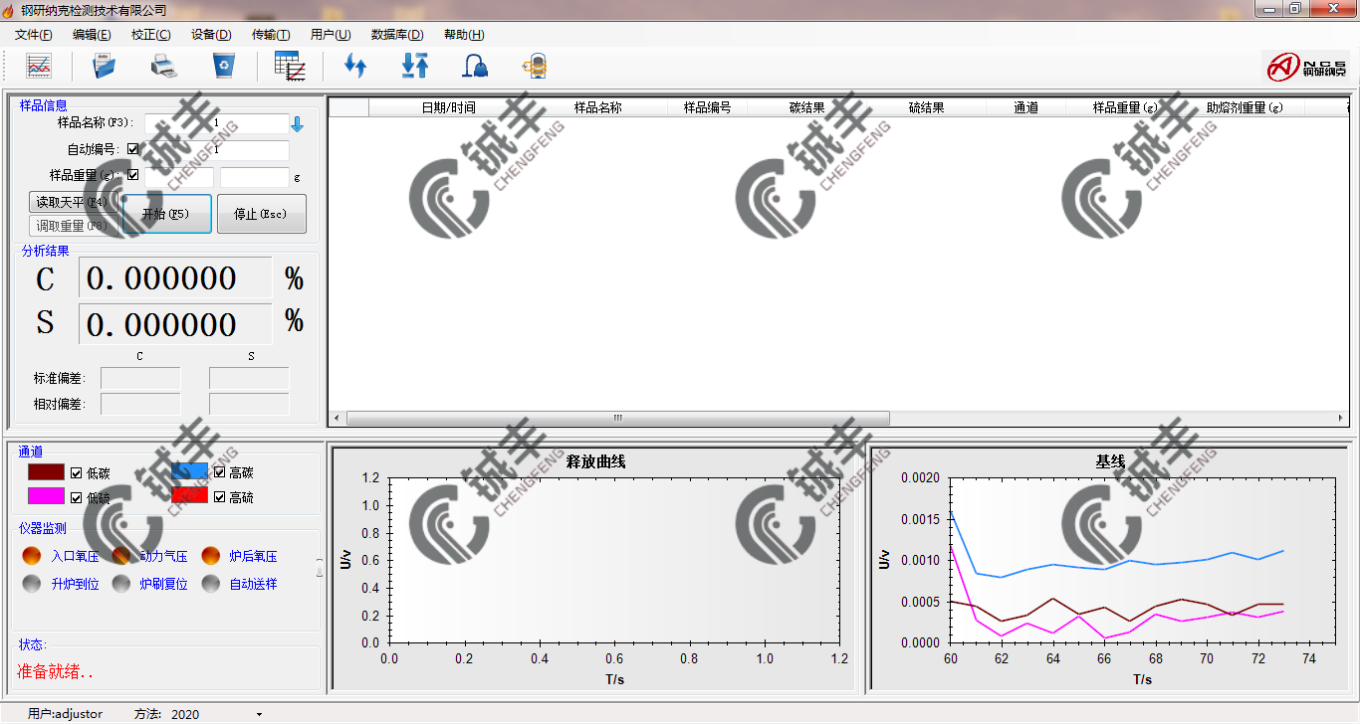Open the 编辑(E) menu
1360x724 pixels.
[x=92, y=34]
